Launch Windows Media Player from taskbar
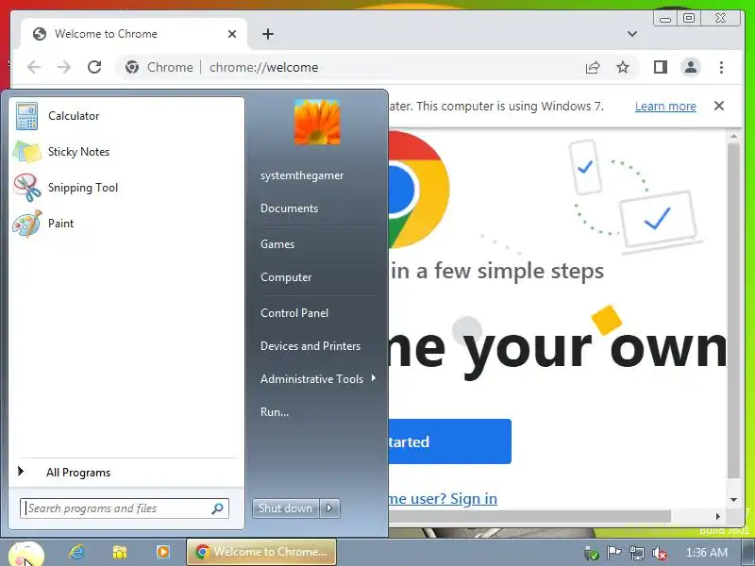 pos(163,552)
